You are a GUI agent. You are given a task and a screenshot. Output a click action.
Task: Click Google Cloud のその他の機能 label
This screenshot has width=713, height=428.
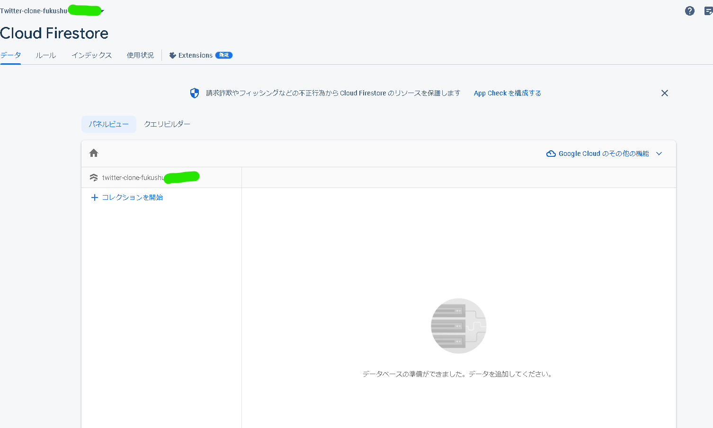tap(604, 154)
